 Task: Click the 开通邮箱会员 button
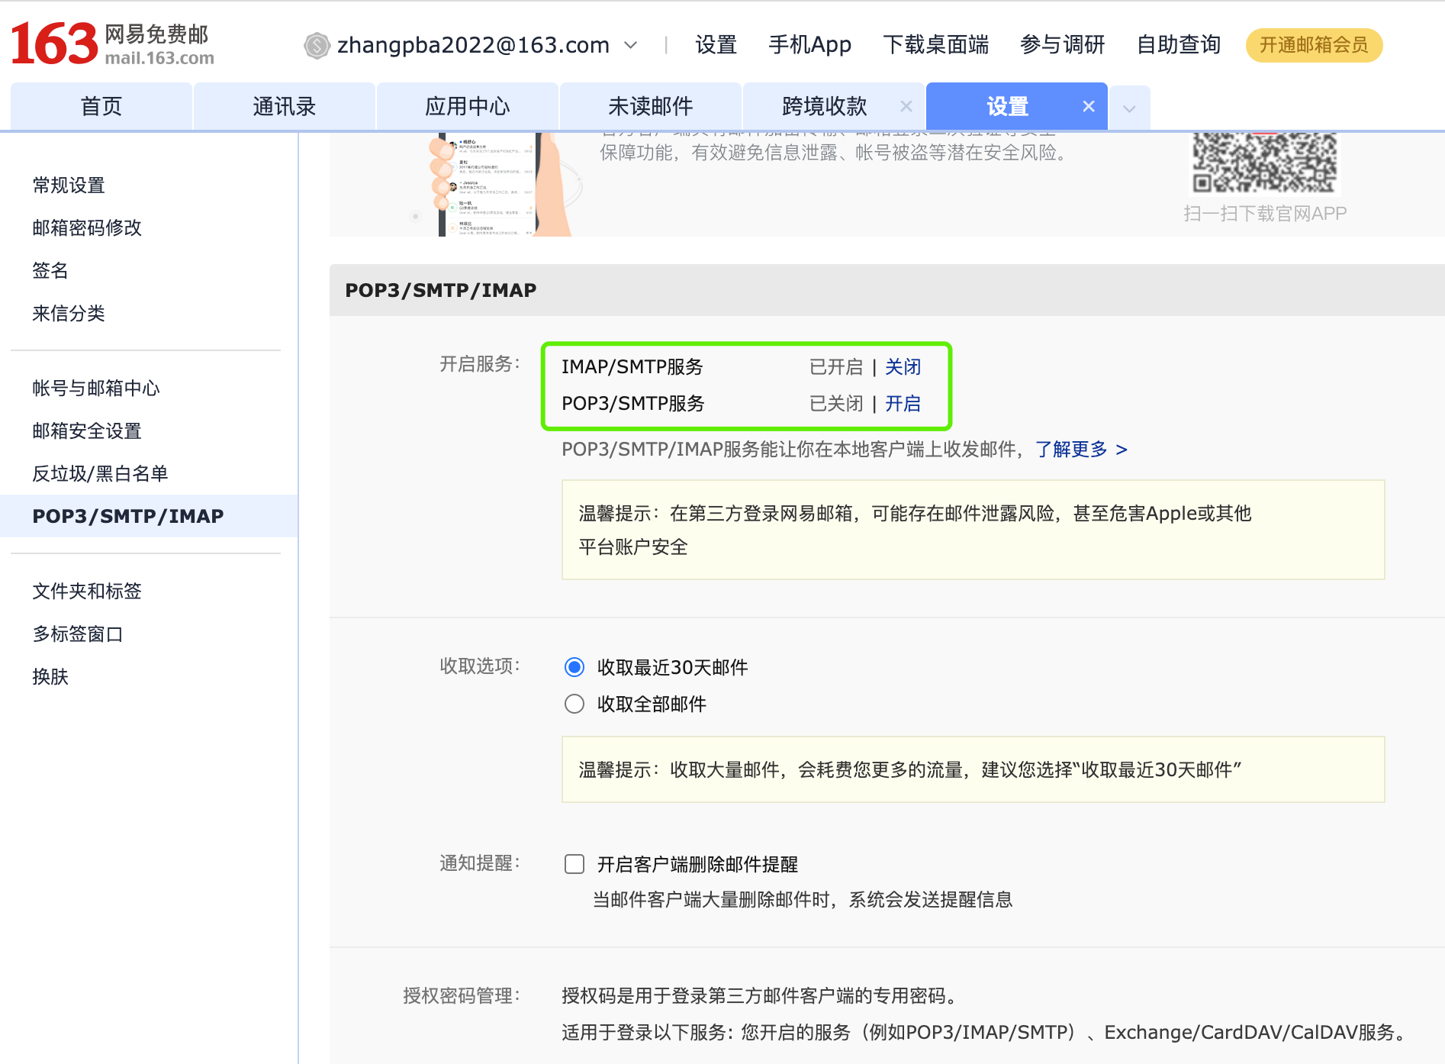1314,45
